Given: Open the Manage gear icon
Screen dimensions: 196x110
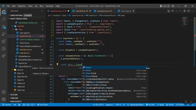Looking at the screenshot, I should click(4, 99).
